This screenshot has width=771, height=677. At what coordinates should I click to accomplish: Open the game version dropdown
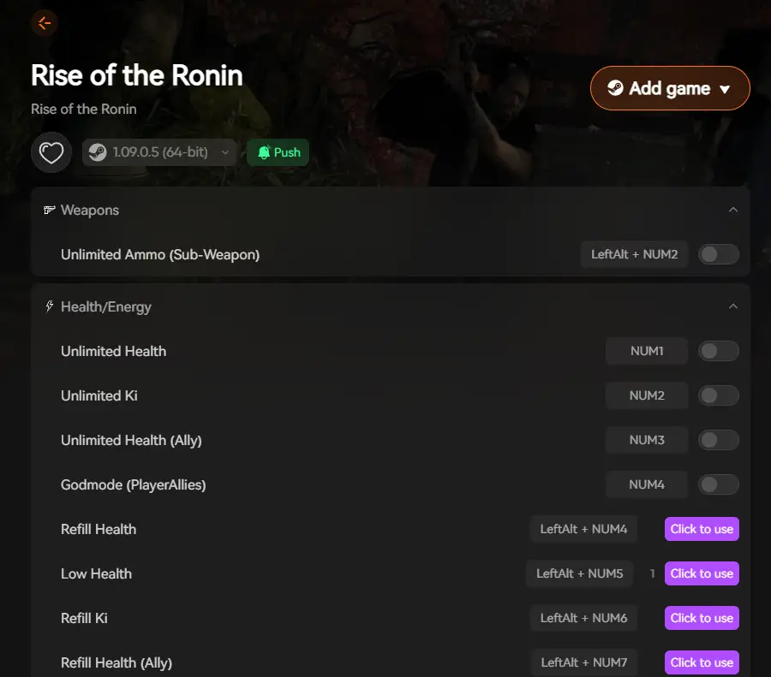point(225,151)
